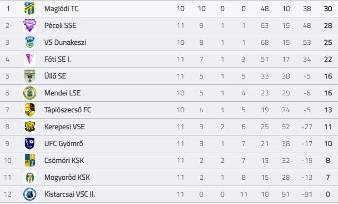This screenshot has width=338, height=204.
Task: Click the Péceli SSE purple crest
Action: (30, 25)
